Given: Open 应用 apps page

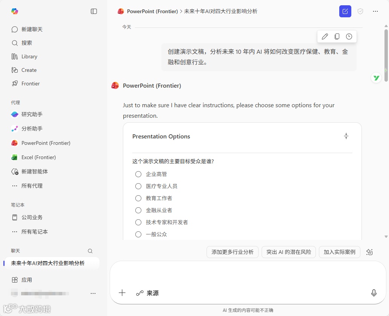Looking at the screenshot, I should click(22, 280).
